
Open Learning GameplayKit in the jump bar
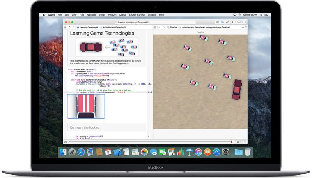[x=87, y=27]
